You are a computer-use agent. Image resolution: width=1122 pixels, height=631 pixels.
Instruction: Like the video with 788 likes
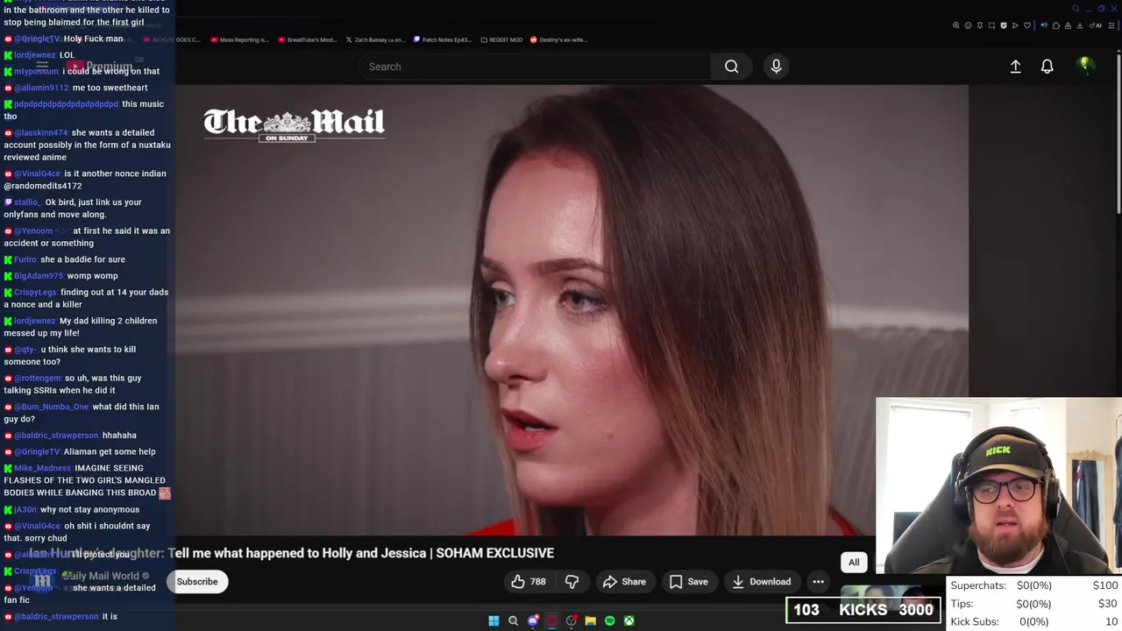tap(529, 581)
